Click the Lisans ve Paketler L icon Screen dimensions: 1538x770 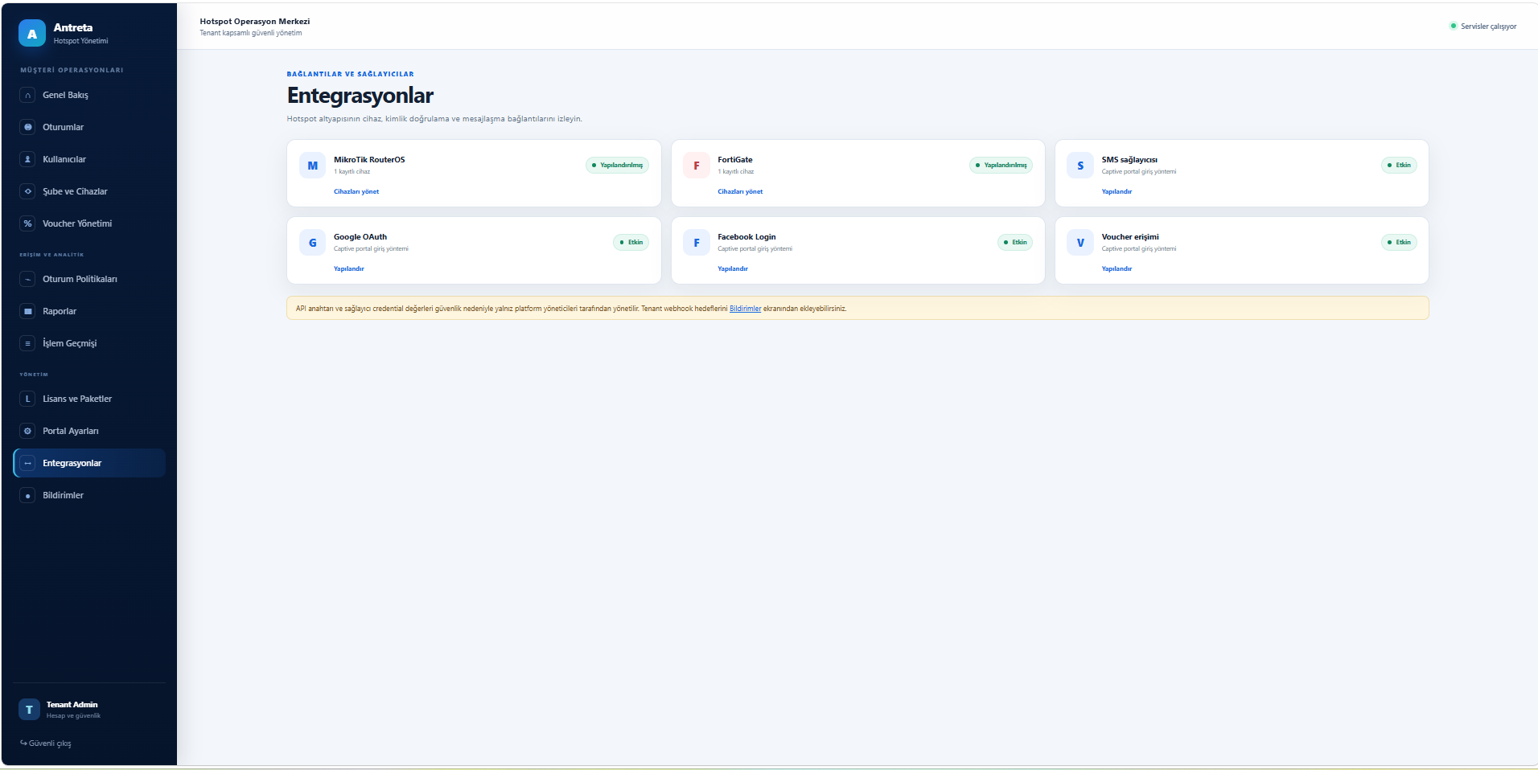28,399
